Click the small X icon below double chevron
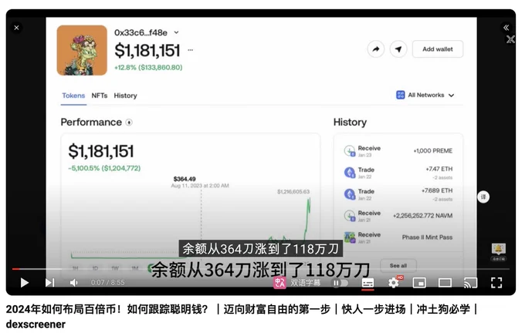The height and width of the screenshot is (333, 525). [x=510, y=39]
